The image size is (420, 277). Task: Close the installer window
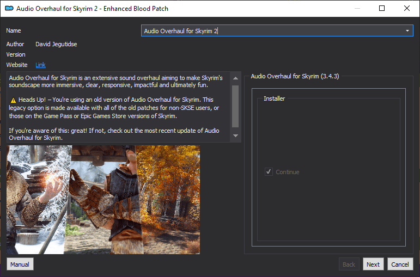coord(406,8)
